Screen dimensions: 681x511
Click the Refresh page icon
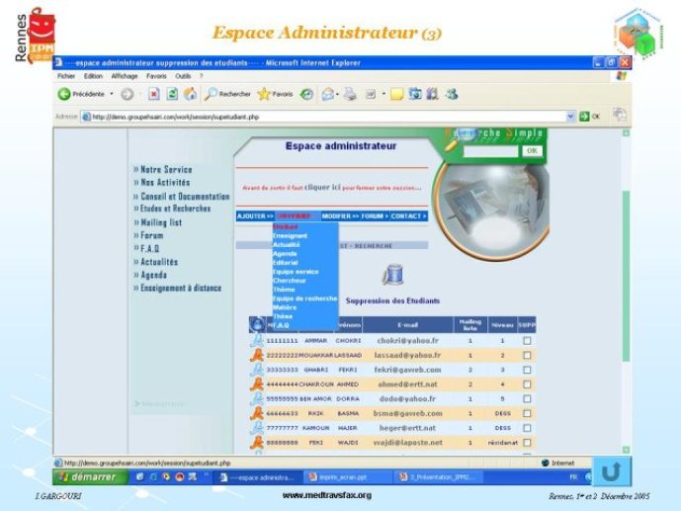[x=172, y=94]
